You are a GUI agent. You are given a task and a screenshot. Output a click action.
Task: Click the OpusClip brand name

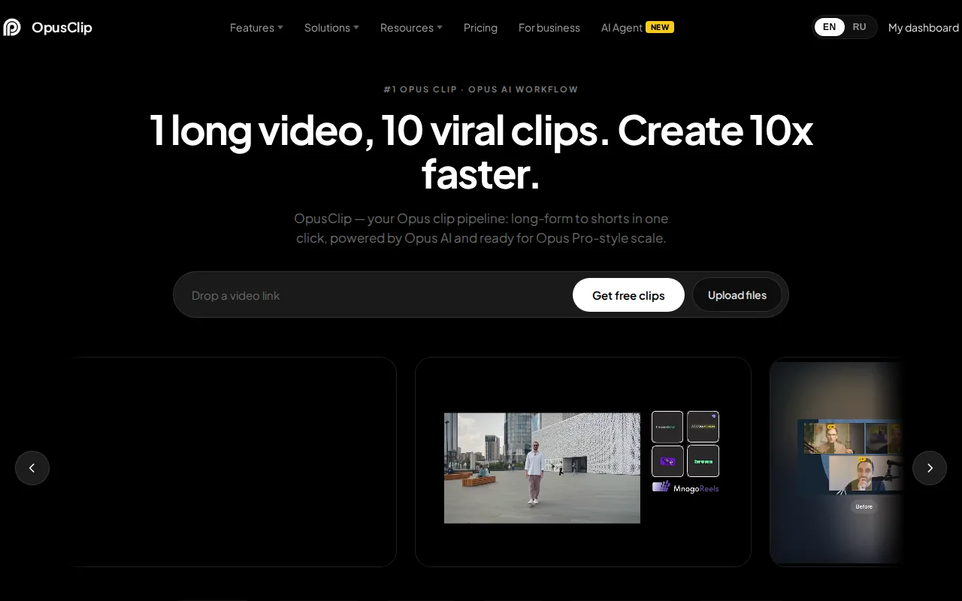click(62, 28)
